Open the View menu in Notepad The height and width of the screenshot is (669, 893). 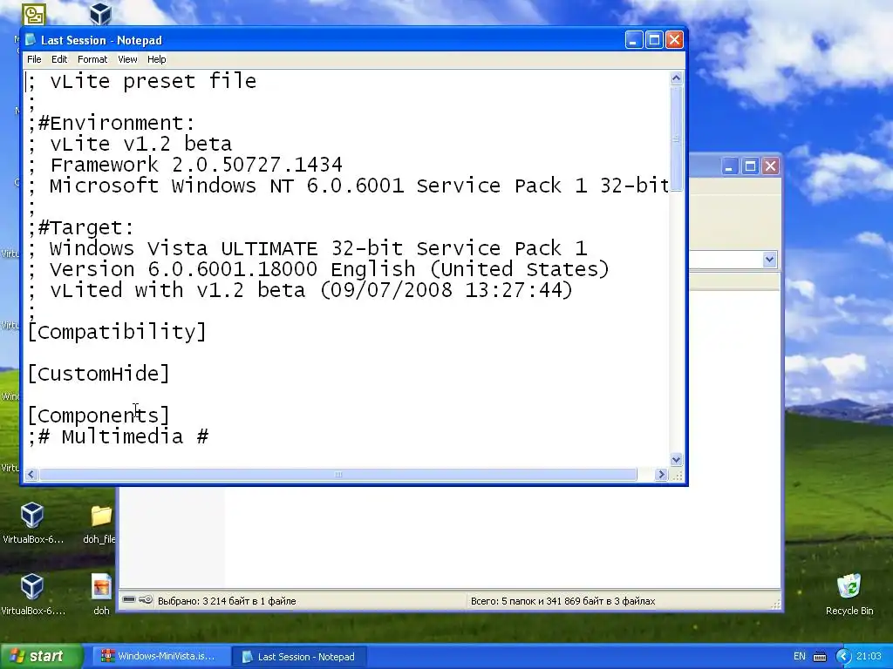127,59
